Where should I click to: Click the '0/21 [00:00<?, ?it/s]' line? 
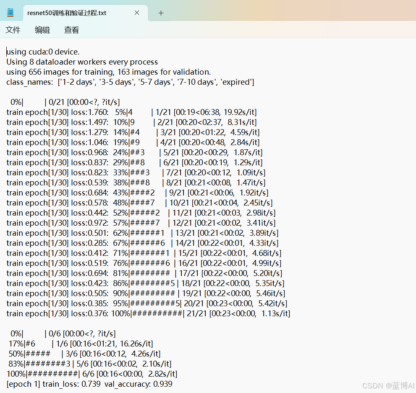click(65, 102)
